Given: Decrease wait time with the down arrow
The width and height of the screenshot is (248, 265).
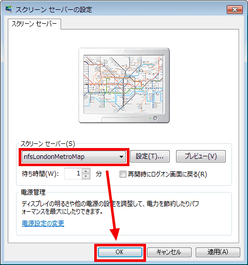Looking at the screenshot, I should click(86, 176).
